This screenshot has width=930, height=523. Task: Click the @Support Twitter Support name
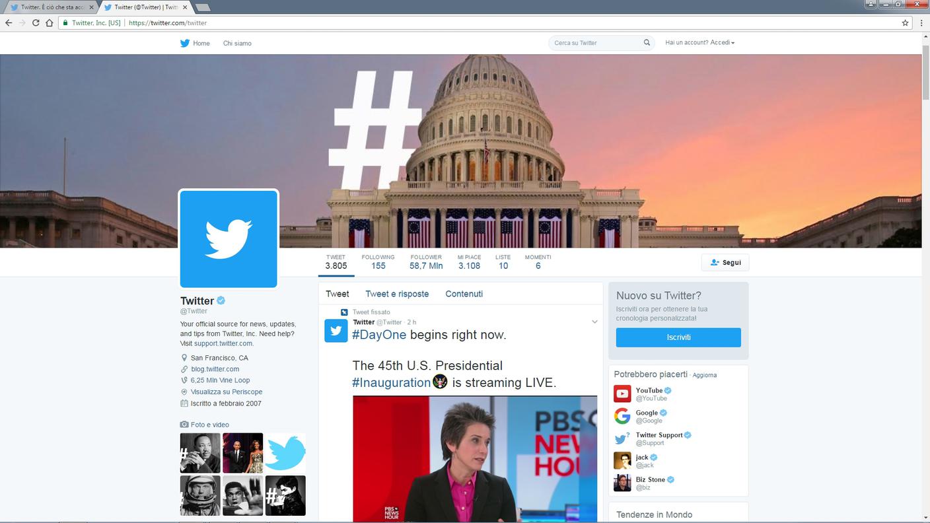click(659, 435)
